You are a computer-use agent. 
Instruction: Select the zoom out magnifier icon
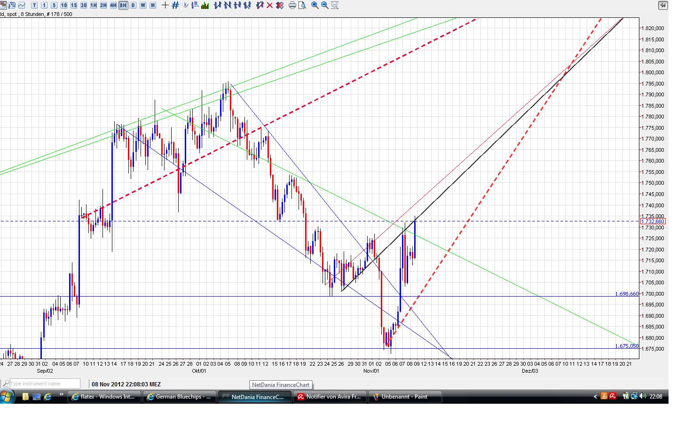tap(324, 5)
